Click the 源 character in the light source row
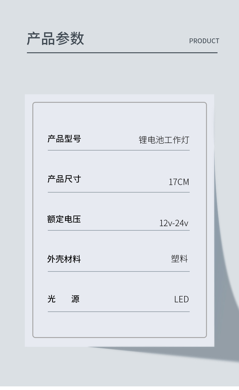Image resolution: width=239 pixels, height=390 pixels. [x=75, y=299]
